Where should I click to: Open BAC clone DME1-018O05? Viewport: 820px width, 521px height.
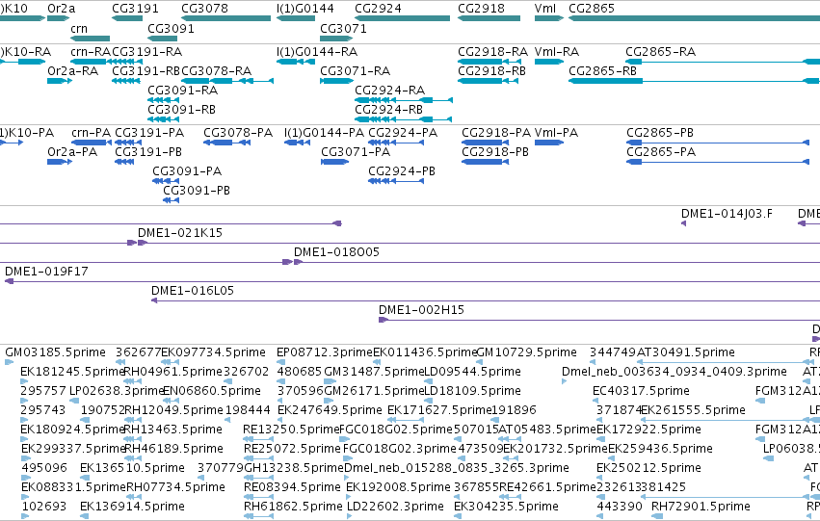coord(336,252)
